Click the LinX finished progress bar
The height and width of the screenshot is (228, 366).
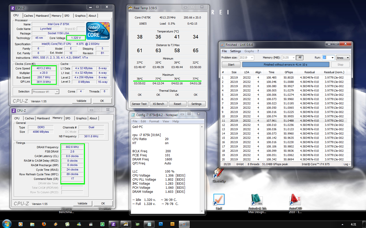[x=285, y=65]
